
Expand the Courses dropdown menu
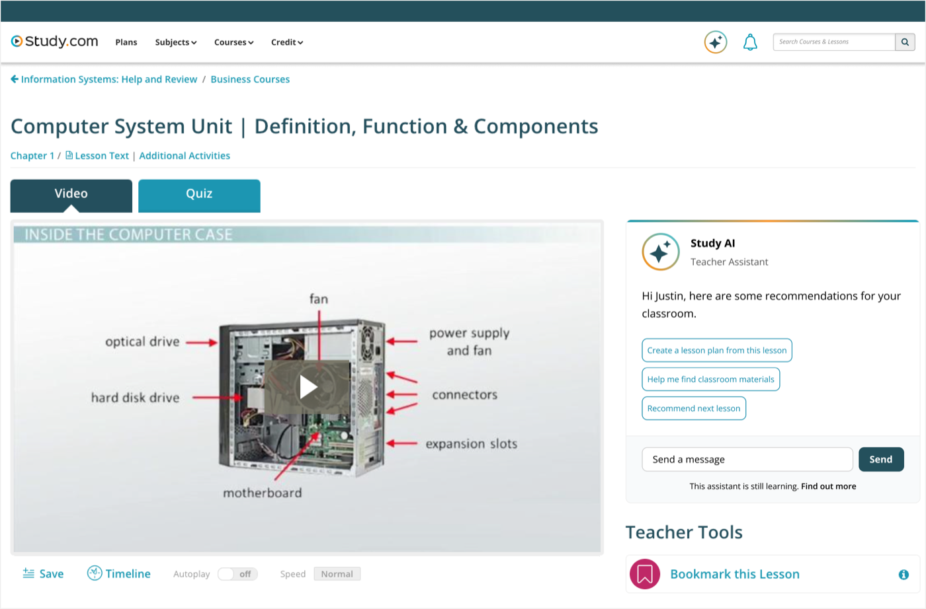[234, 42]
